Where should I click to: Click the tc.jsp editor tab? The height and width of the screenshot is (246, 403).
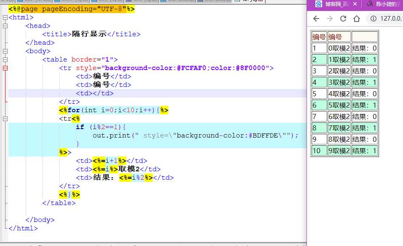pyautogui.click(x=249, y=1)
